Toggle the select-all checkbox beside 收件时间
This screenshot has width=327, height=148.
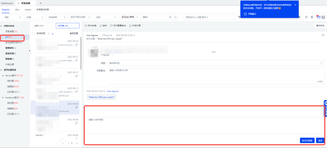tap(34, 33)
